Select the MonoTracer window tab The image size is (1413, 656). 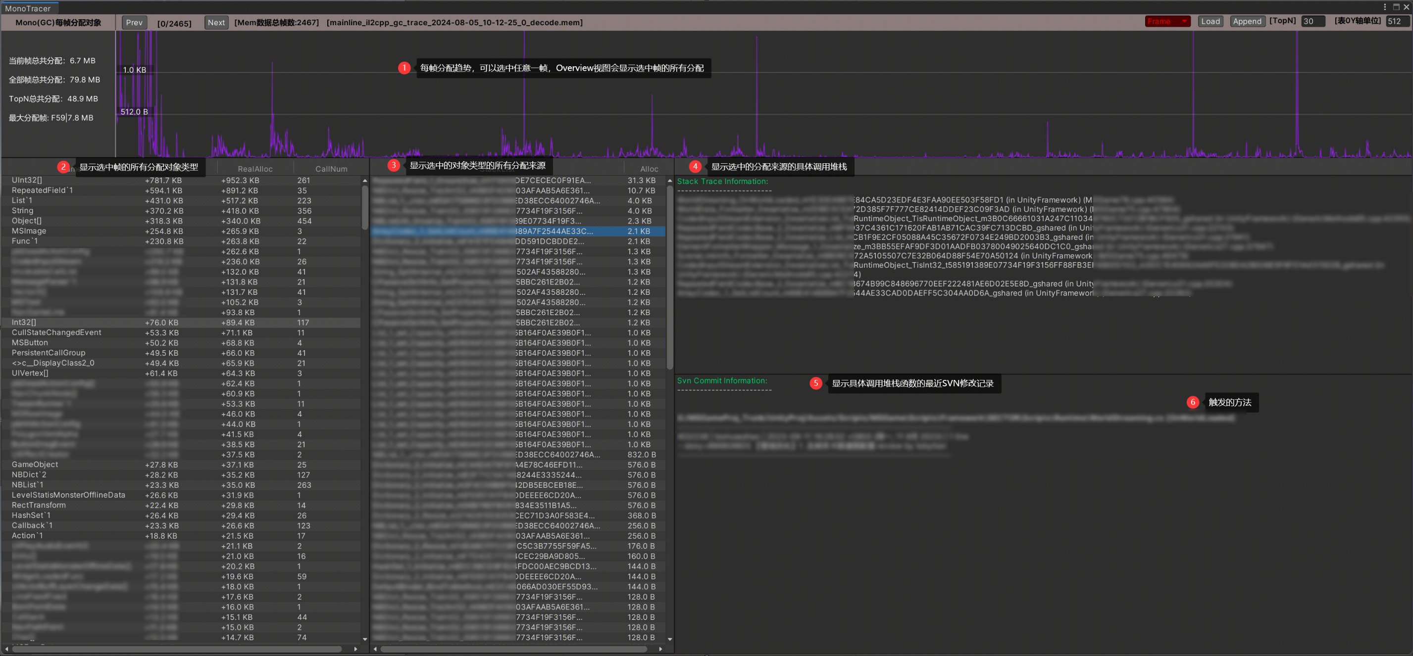pos(28,8)
